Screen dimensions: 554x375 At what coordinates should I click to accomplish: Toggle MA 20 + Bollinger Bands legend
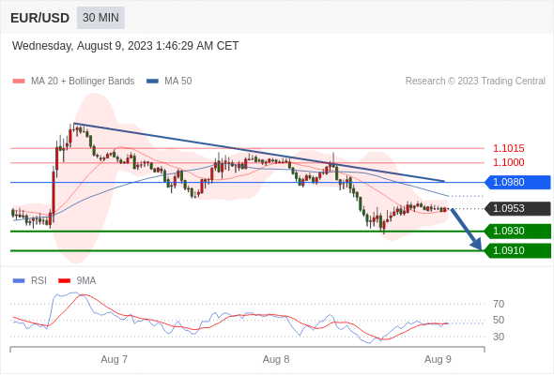tap(73, 82)
